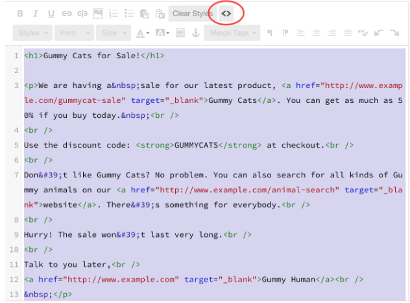Viewport: 410px width, 303px height.
Task: Open the Font dropdown
Action: (x=74, y=33)
